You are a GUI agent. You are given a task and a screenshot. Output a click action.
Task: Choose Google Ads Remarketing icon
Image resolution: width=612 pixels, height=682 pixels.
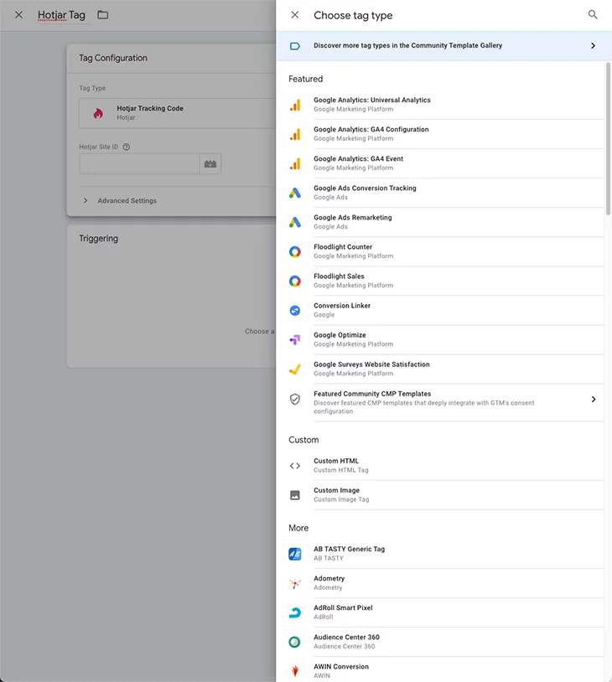(x=295, y=222)
